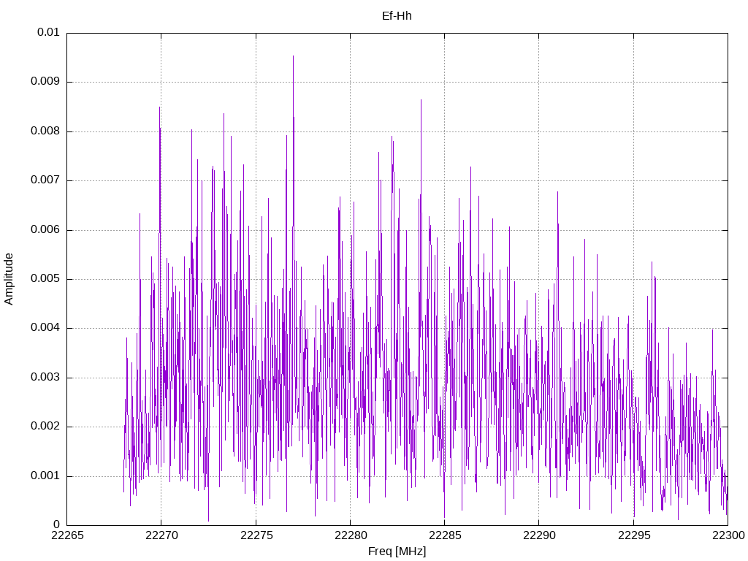Click the 22275 x-axis tick label
Viewport: 748px width, 561px height.
point(256,535)
